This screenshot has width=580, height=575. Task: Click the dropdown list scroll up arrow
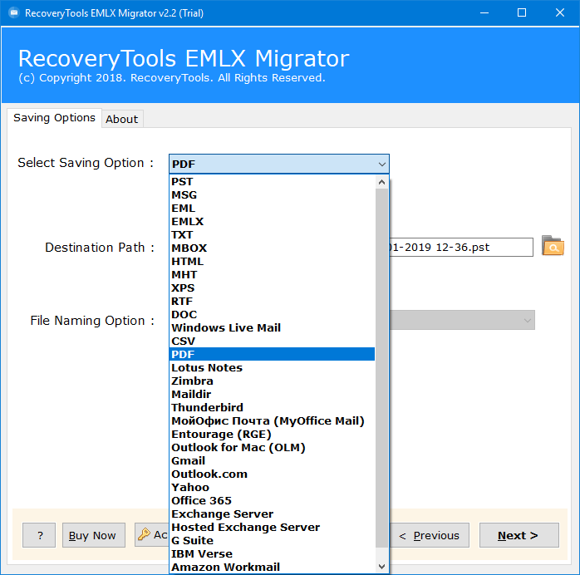coord(381,182)
